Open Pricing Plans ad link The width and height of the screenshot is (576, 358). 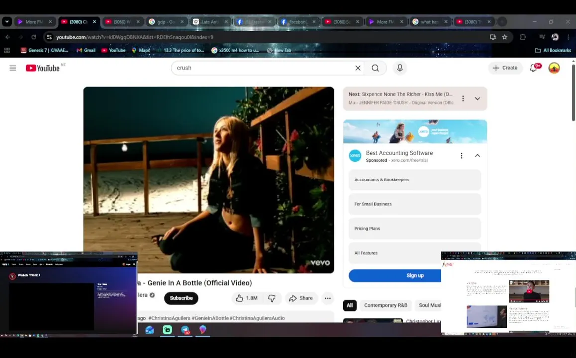415,229
